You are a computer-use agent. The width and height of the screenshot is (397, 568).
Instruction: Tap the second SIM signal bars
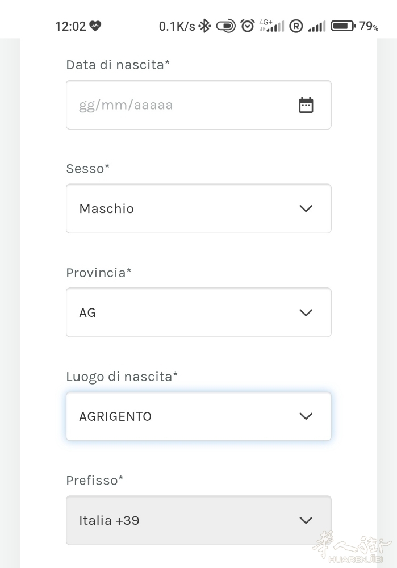click(317, 26)
